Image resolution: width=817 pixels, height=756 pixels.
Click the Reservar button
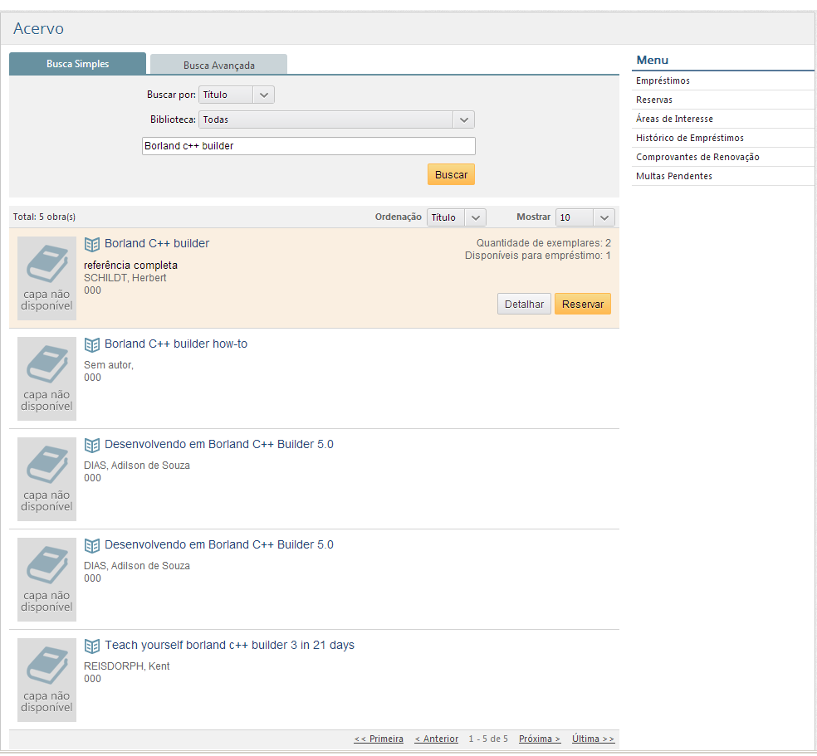click(x=582, y=305)
